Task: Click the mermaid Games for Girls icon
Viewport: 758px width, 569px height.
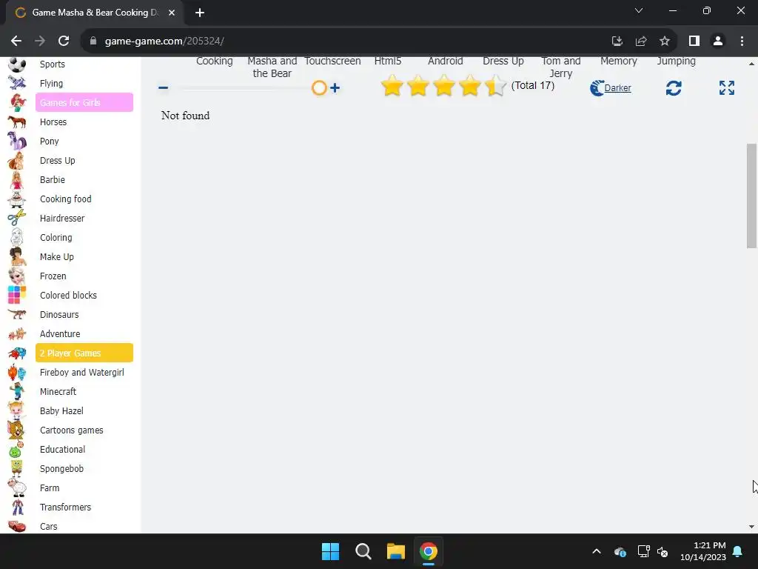Action: [17, 102]
